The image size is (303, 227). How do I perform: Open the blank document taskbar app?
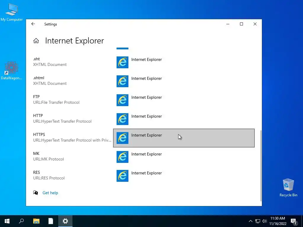coord(51,221)
